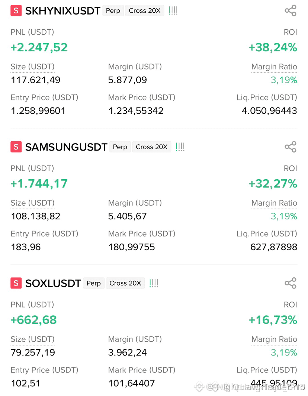308x396 pixels.
Task: Share the SOXLUSDT position
Action: [x=290, y=283]
